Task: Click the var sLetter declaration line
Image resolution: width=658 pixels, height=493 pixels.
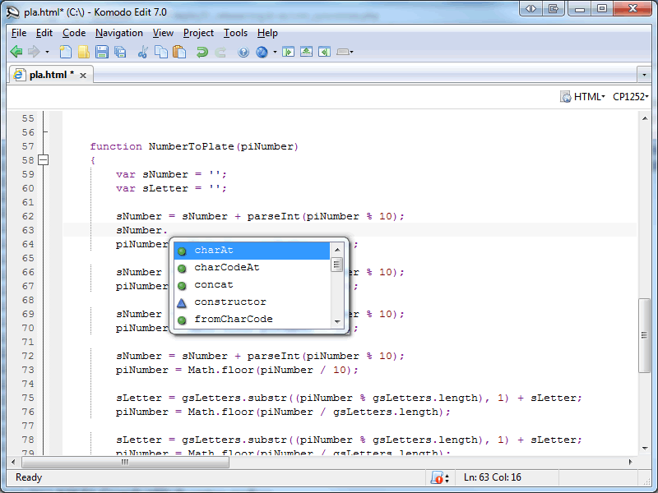Action: pos(171,188)
